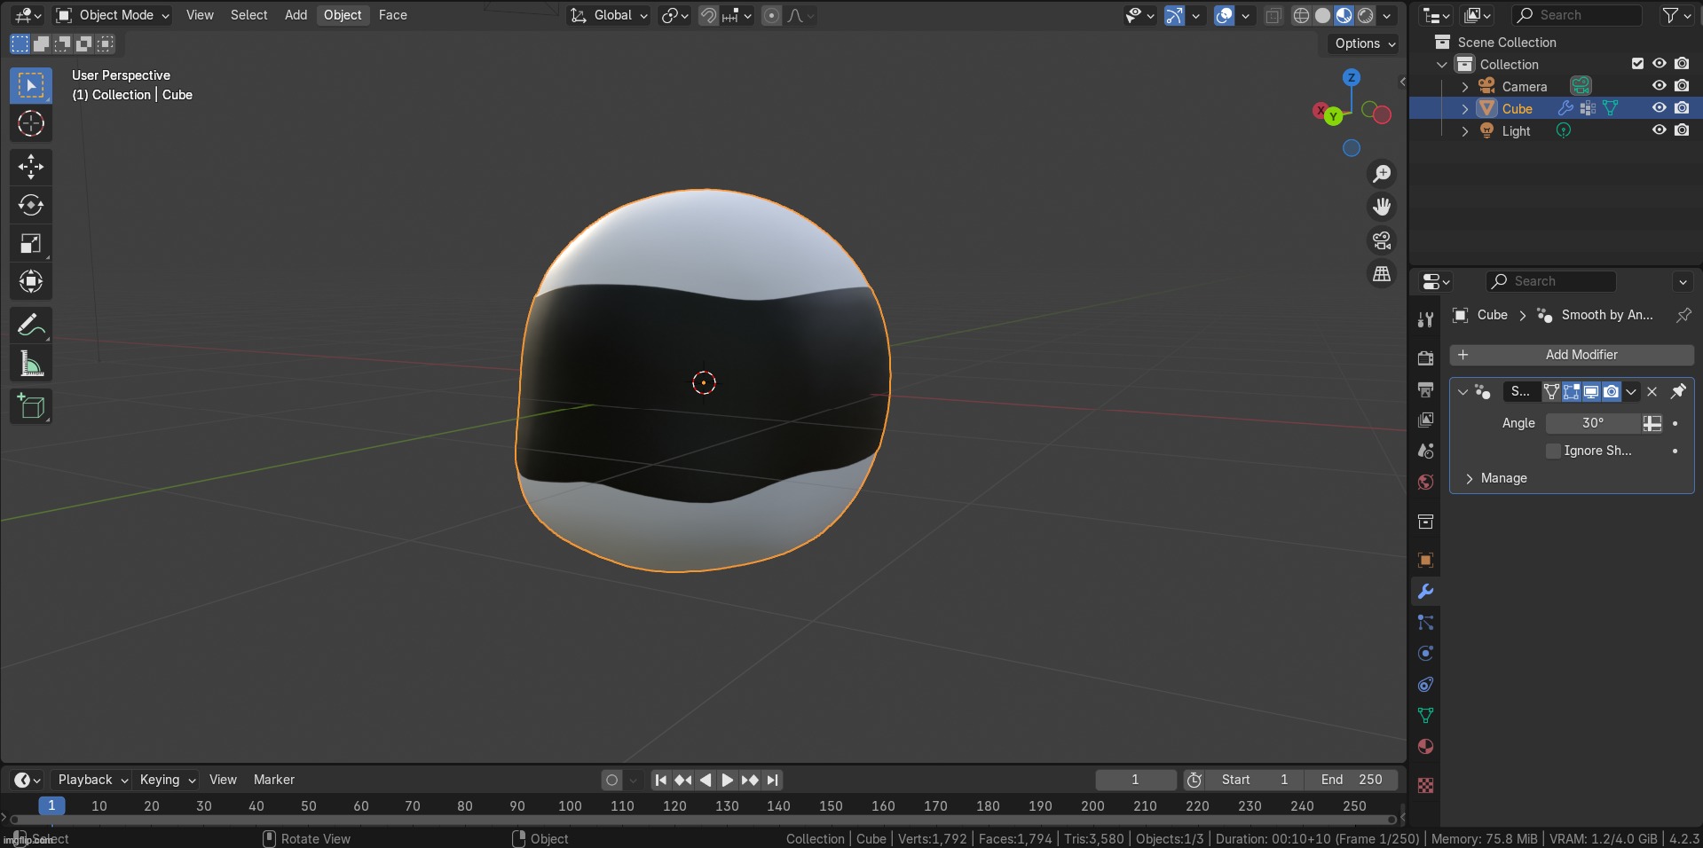The image size is (1703, 848).
Task: Open the Material properties tab
Action: coord(1425,747)
